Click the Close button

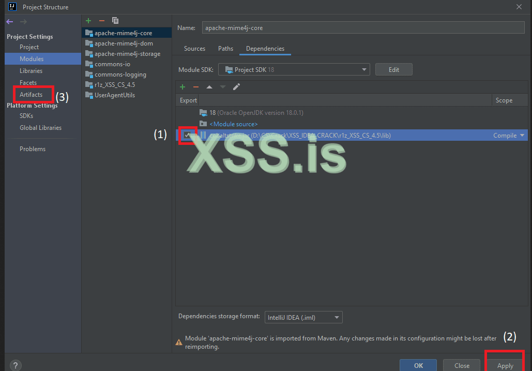[461, 366]
